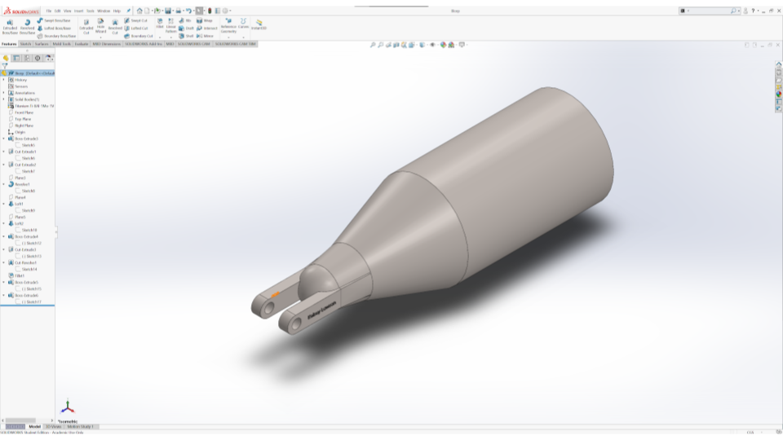The image size is (783, 440).
Task: Select the Fillet tool in the ribbon
Action: coord(160,24)
